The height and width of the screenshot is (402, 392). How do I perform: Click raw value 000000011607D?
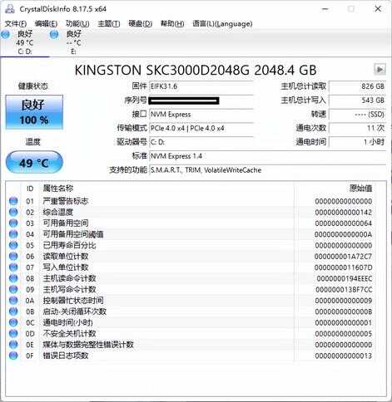click(x=344, y=267)
